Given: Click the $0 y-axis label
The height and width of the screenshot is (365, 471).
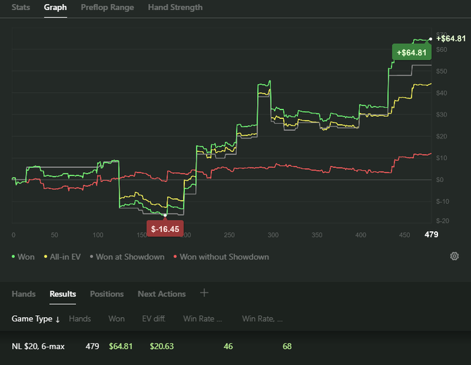Looking at the screenshot, I should pos(440,179).
